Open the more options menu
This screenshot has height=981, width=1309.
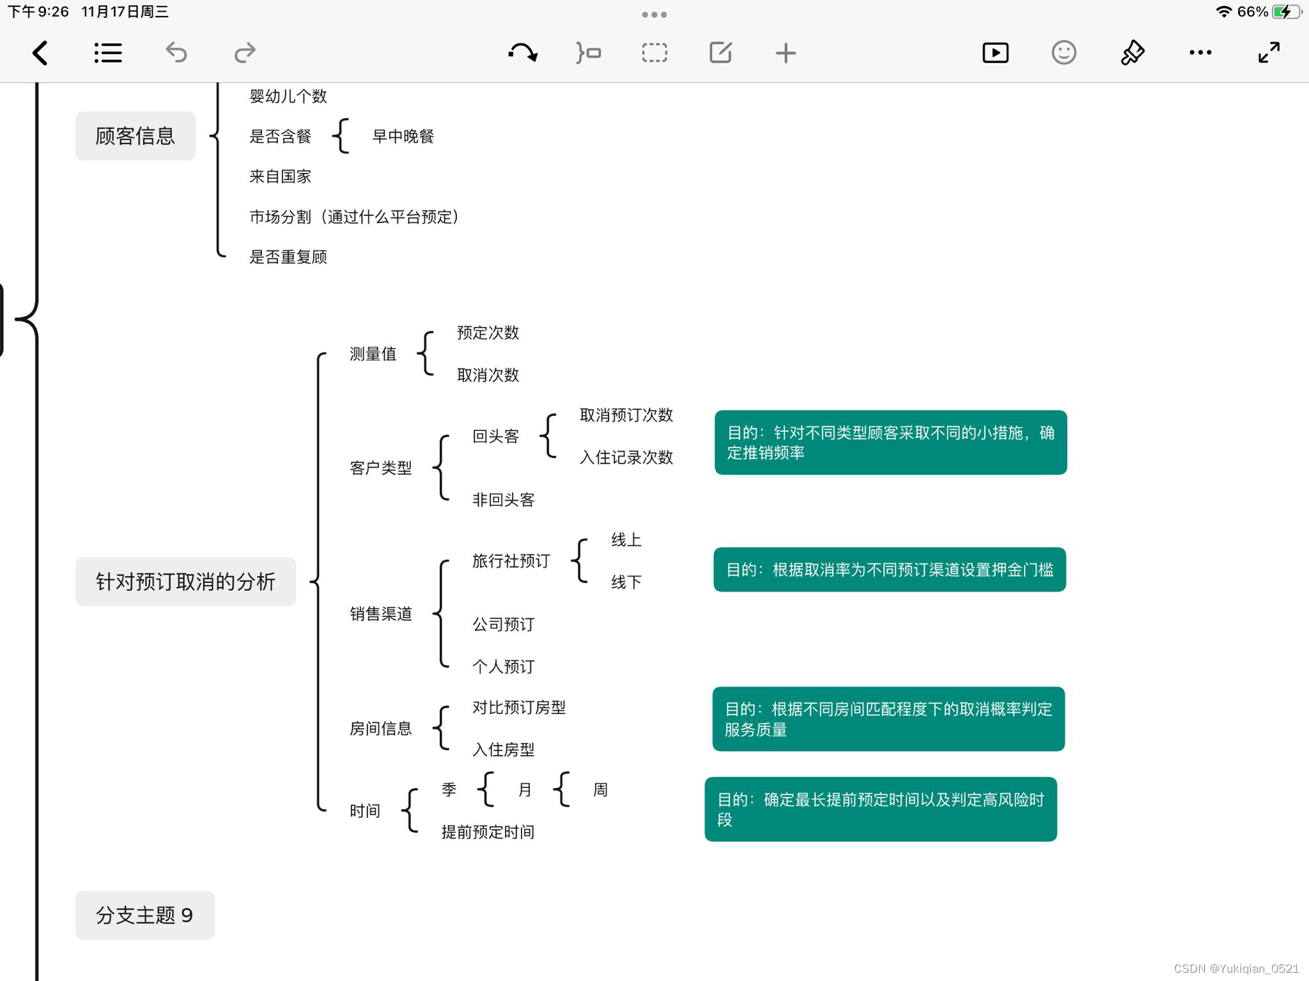[x=1200, y=53]
